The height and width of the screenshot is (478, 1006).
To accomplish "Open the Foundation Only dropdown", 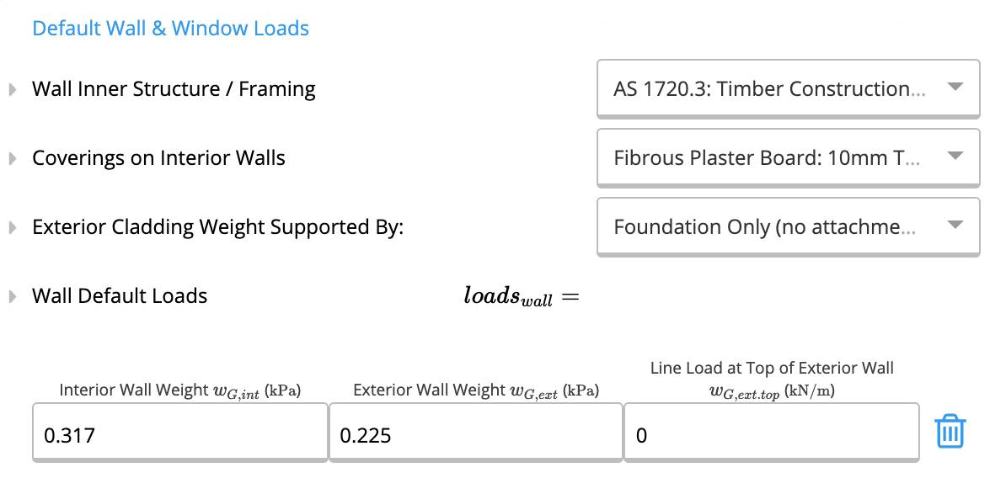I will coord(789,227).
